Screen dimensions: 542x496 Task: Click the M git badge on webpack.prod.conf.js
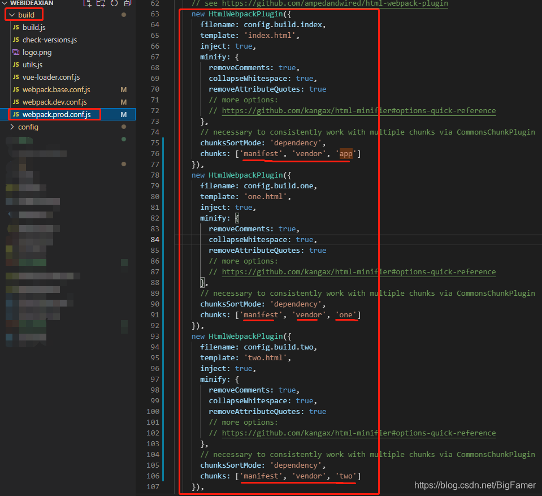point(123,115)
